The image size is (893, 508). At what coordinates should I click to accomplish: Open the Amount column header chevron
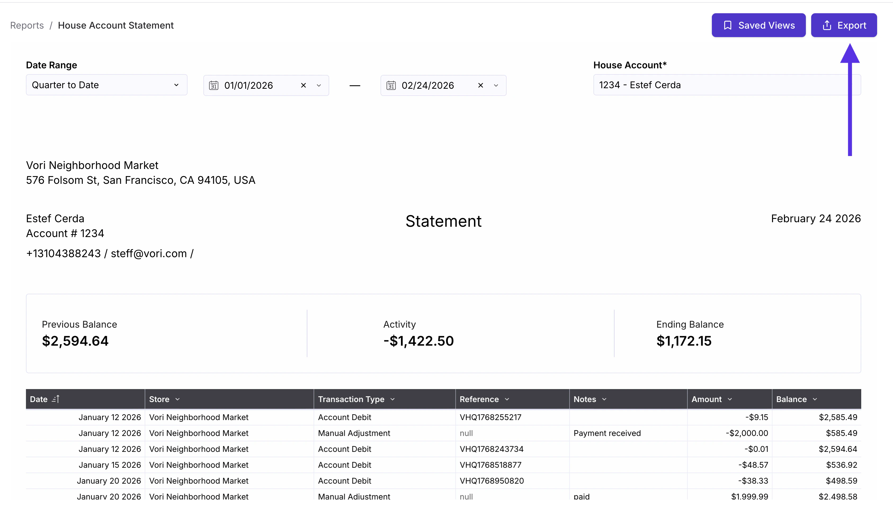pyautogui.click(x=730, y=399)
